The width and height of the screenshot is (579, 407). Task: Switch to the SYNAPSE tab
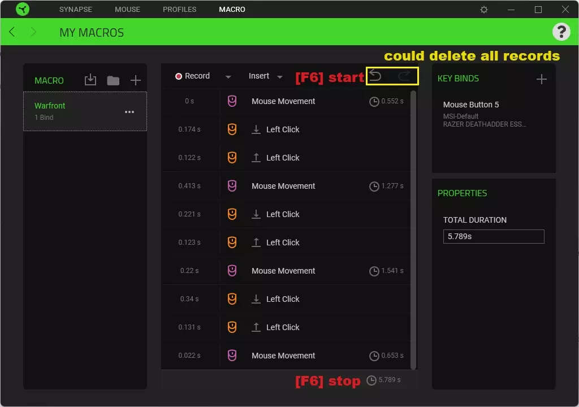pos(76,9)
